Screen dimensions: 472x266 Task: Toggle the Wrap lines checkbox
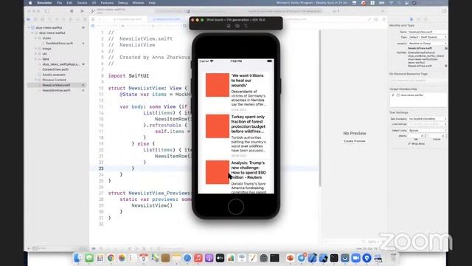point(409,143)
